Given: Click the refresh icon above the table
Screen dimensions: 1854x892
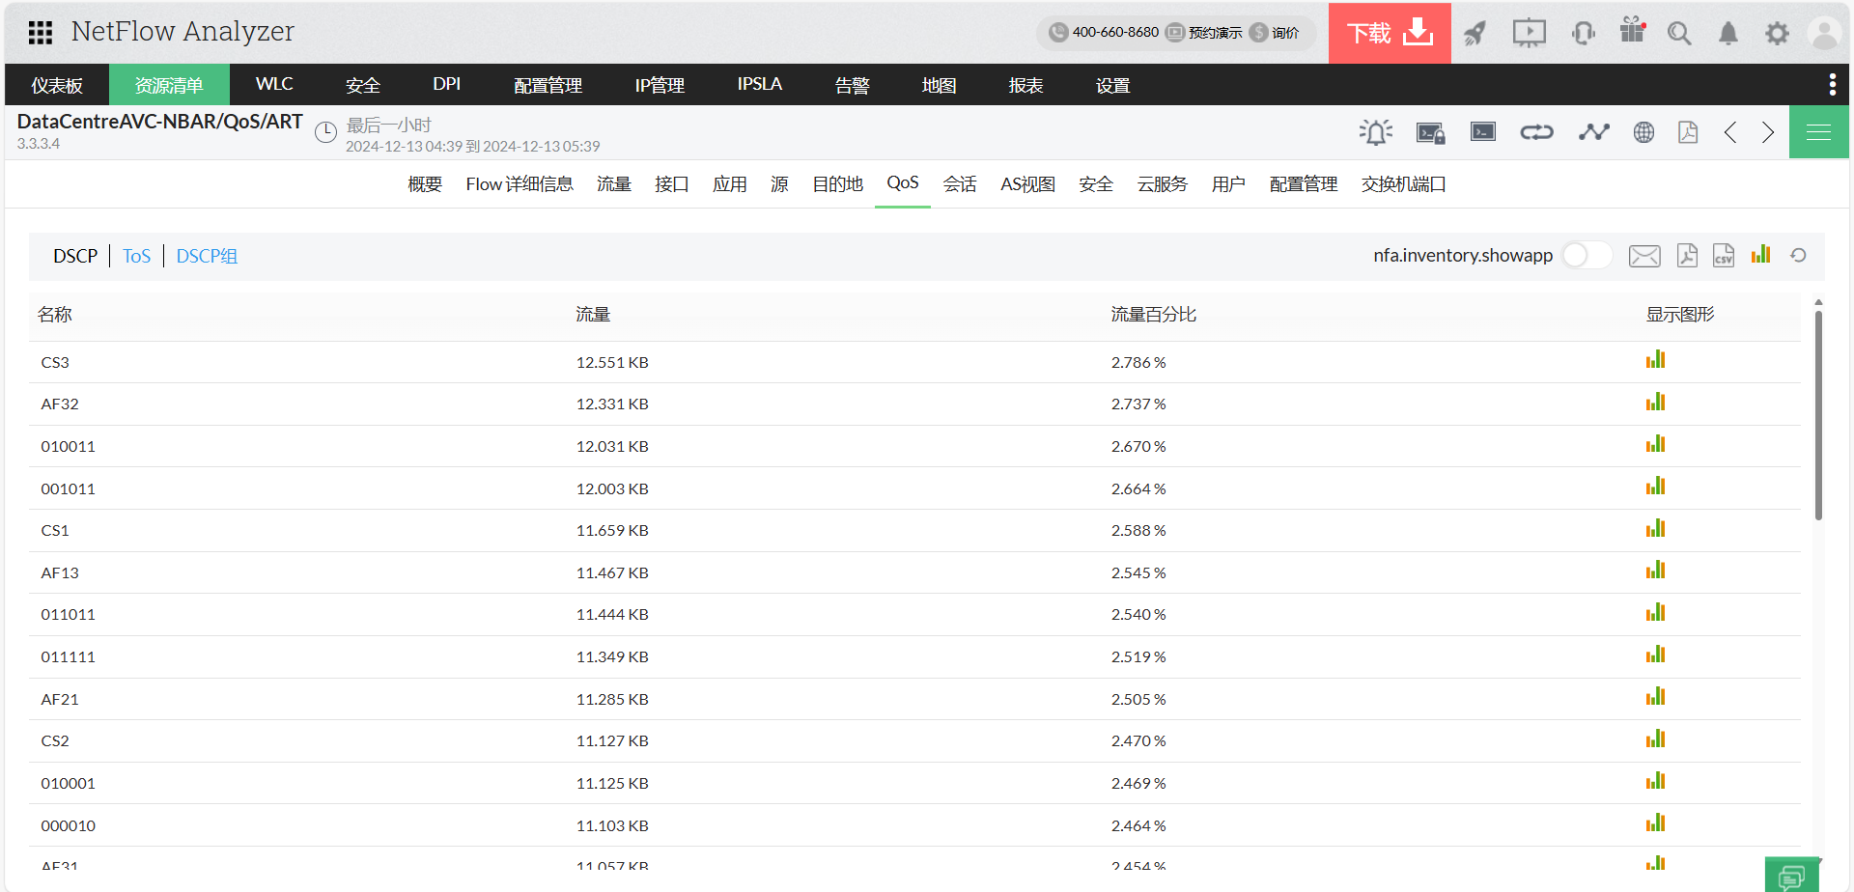Looking at the screenshot, I should click(1798, 256).
